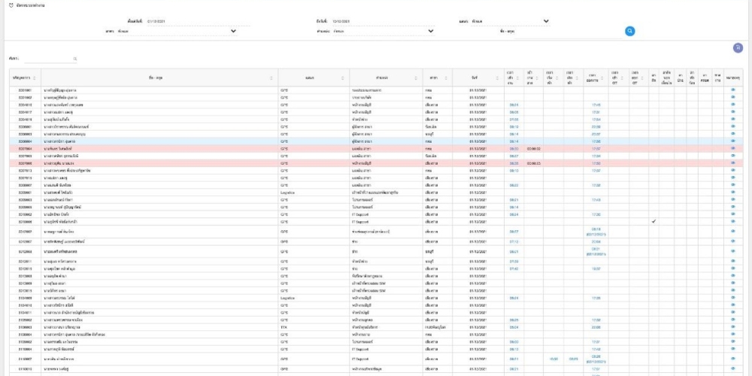Click the blue search button beside ชื่อ - สกุล

[x=630, y=31]
